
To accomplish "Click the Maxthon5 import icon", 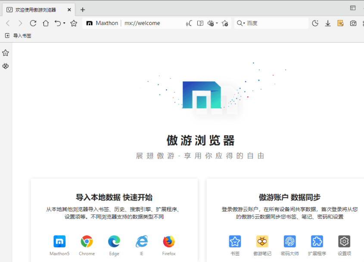I will (x=59, y=241).
